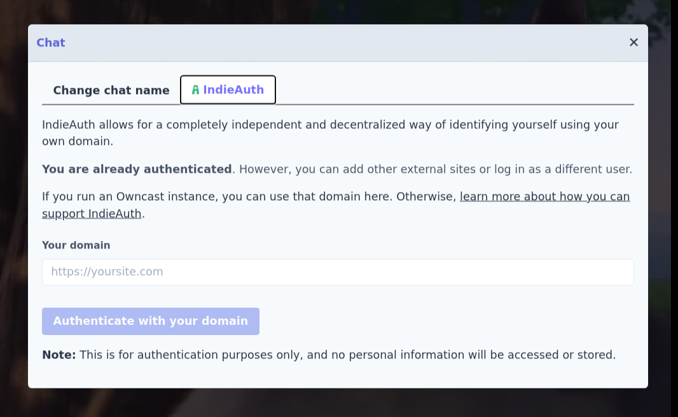This screenshot has height=417, width=678.
Task: Click the "Change chat name" tab label text
Action: (x=111, y=90)
